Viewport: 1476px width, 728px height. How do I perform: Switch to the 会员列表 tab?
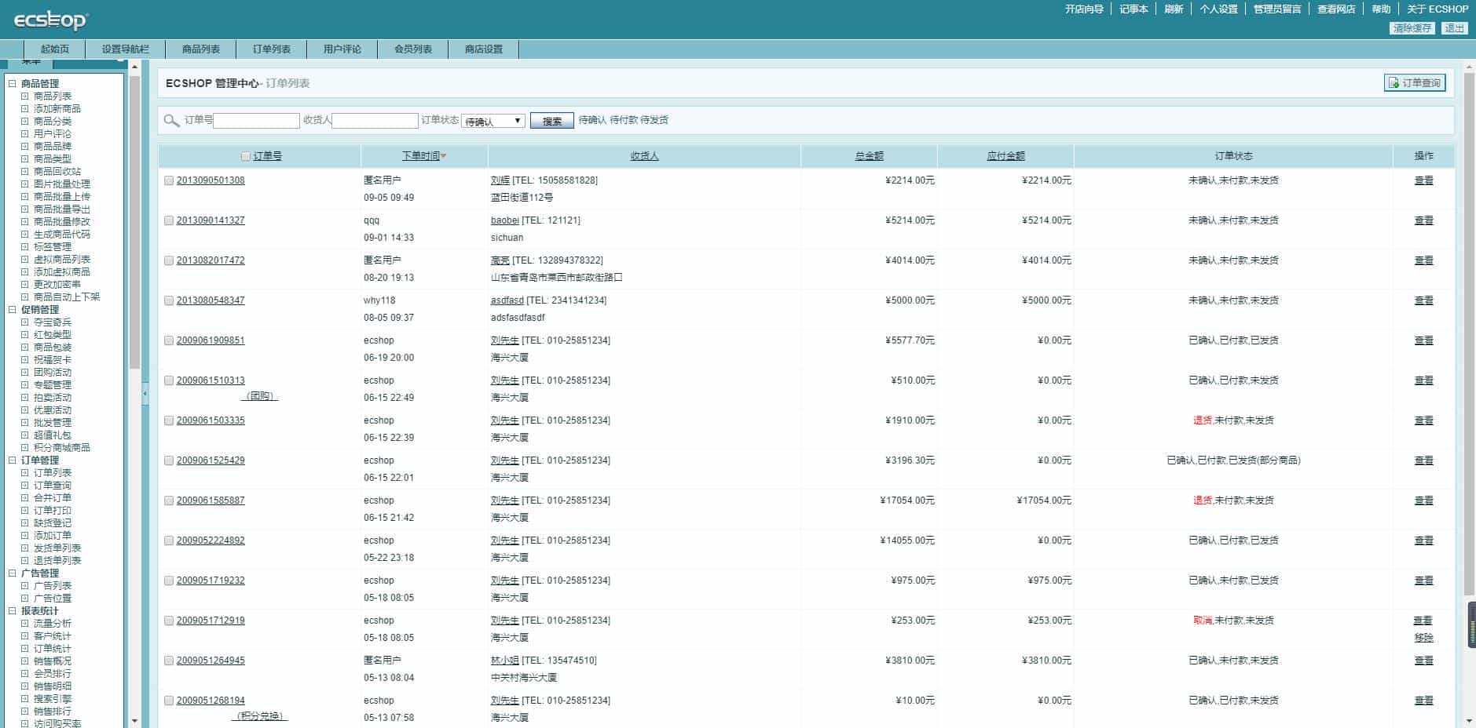(411, 49)
